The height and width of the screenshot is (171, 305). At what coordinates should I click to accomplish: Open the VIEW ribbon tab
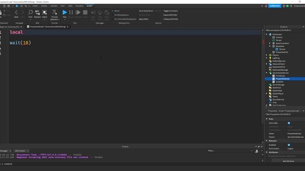70,6
